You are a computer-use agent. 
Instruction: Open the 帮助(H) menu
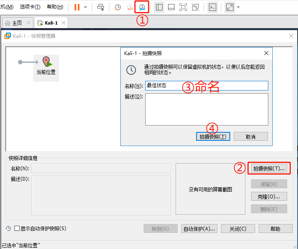[55, 7]
